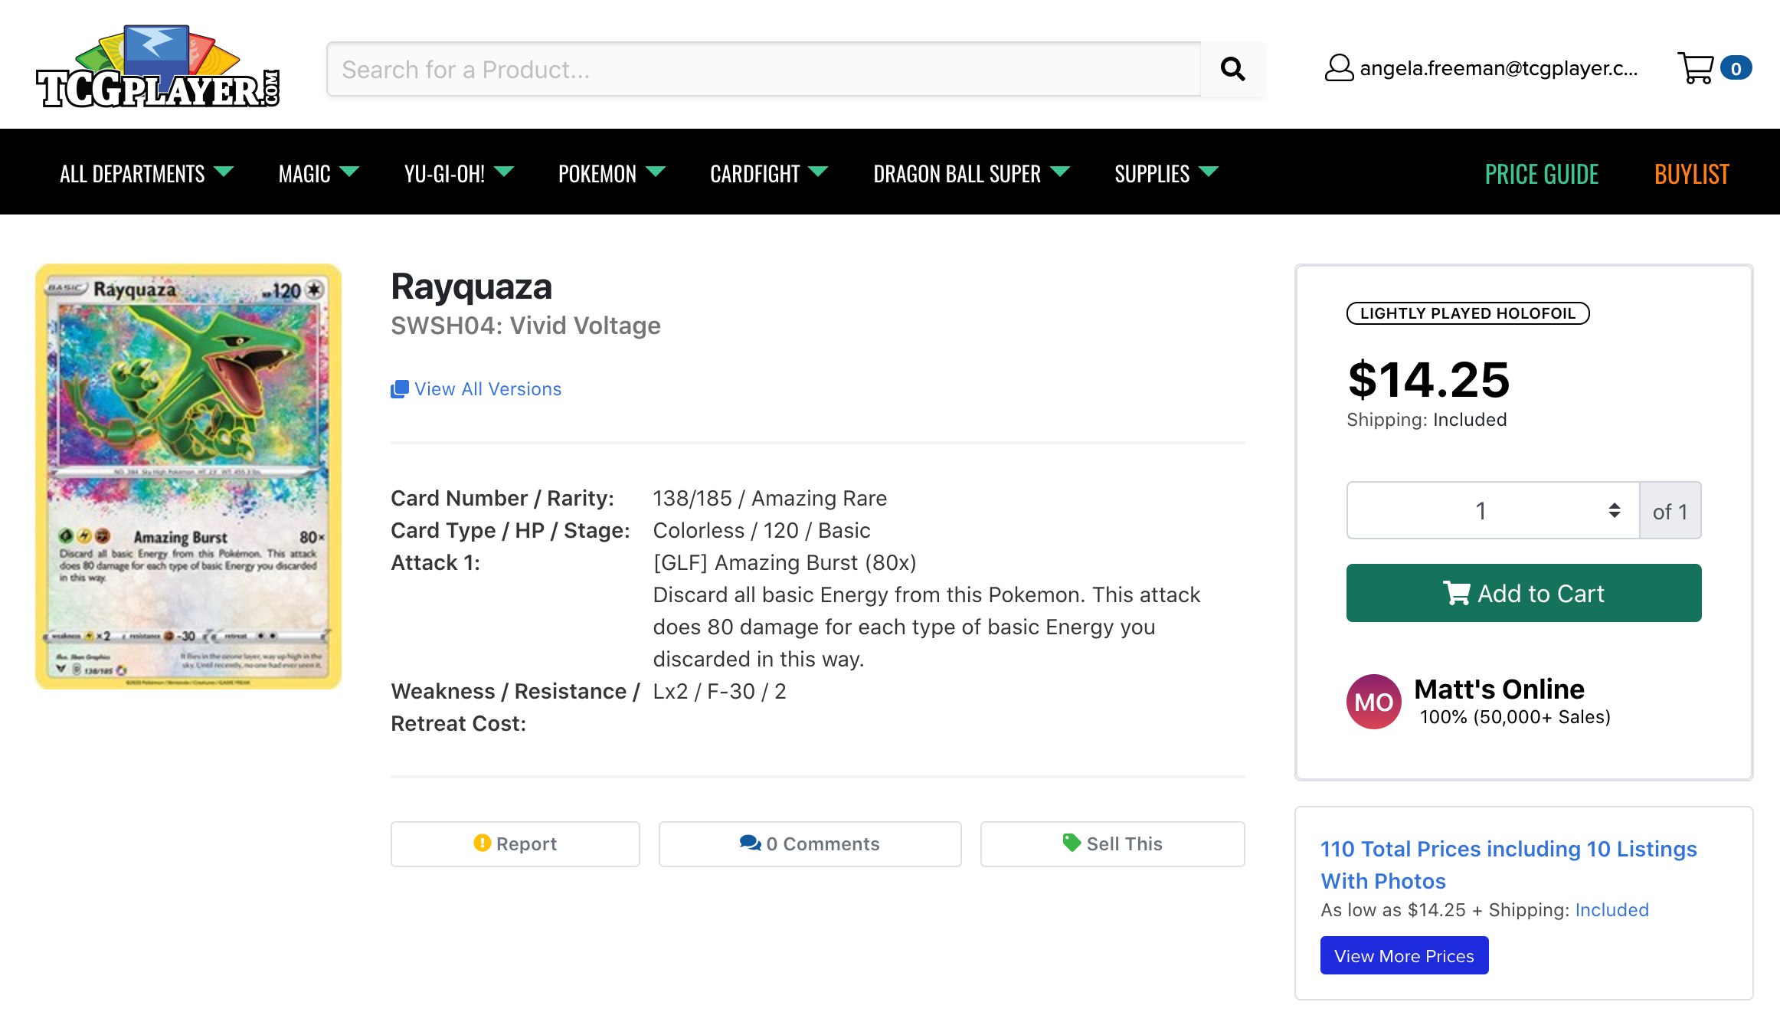Click the versions icon beside View All Versions
This screenshot has height=1025, width=1780.
tap(399, 388)
